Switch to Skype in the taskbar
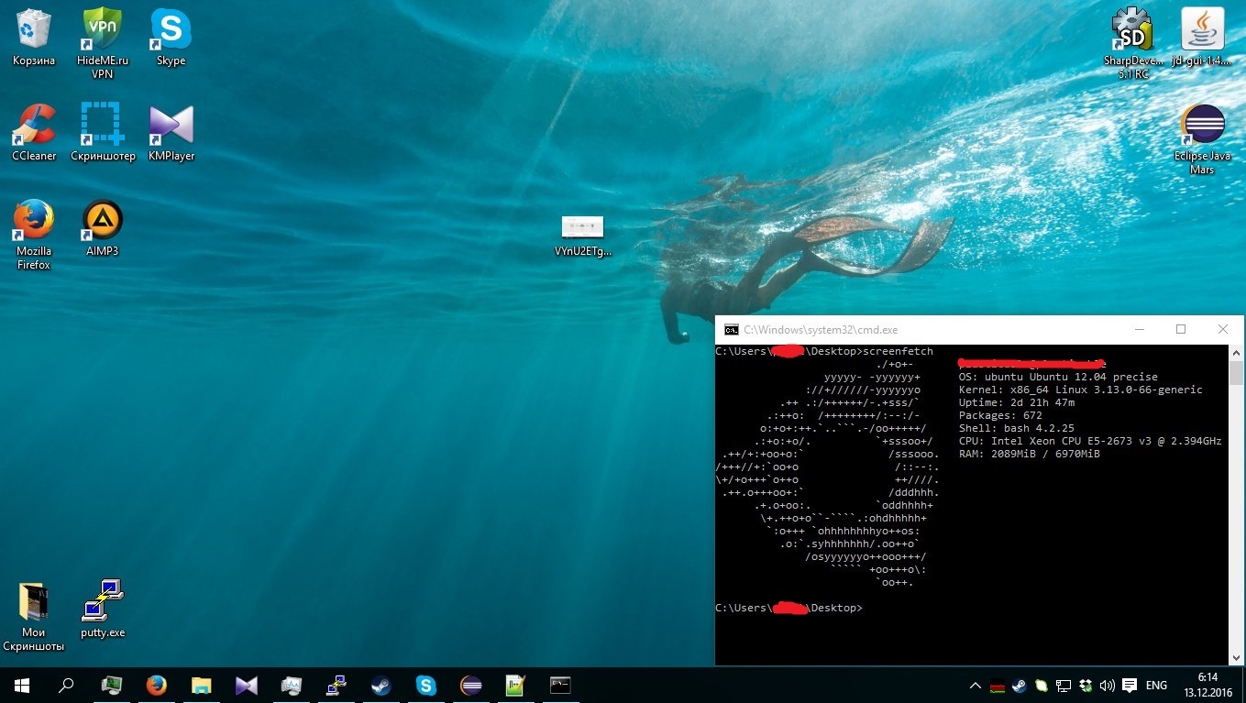The image size is (1246, 703). click(x=425, y=685)
